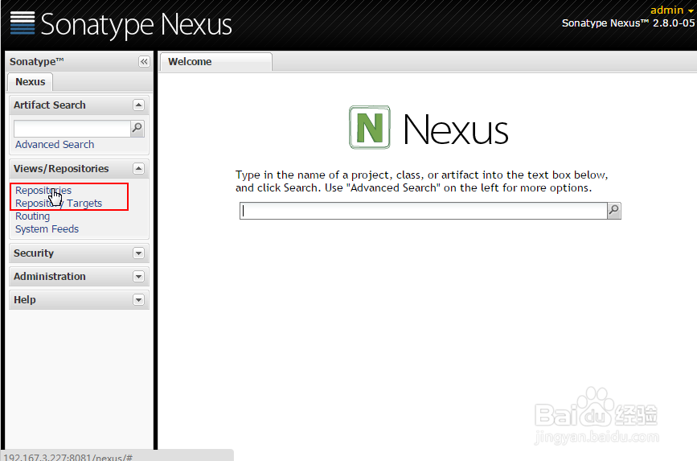Screen dimensions: 697x461
Task: Select the Nexus tab
Action: [x=31, y=82]
